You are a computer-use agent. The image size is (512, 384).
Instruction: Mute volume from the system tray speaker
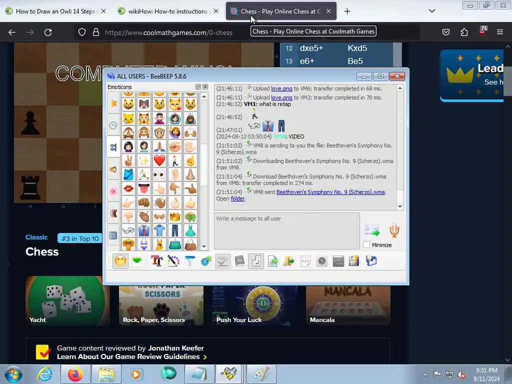(461, 374)
